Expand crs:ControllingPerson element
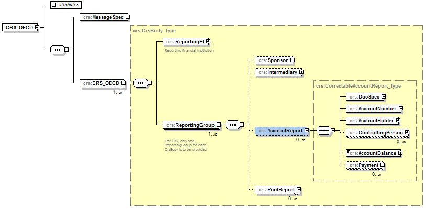This screenshot has height=209, width=426. (x=407, y=133)
